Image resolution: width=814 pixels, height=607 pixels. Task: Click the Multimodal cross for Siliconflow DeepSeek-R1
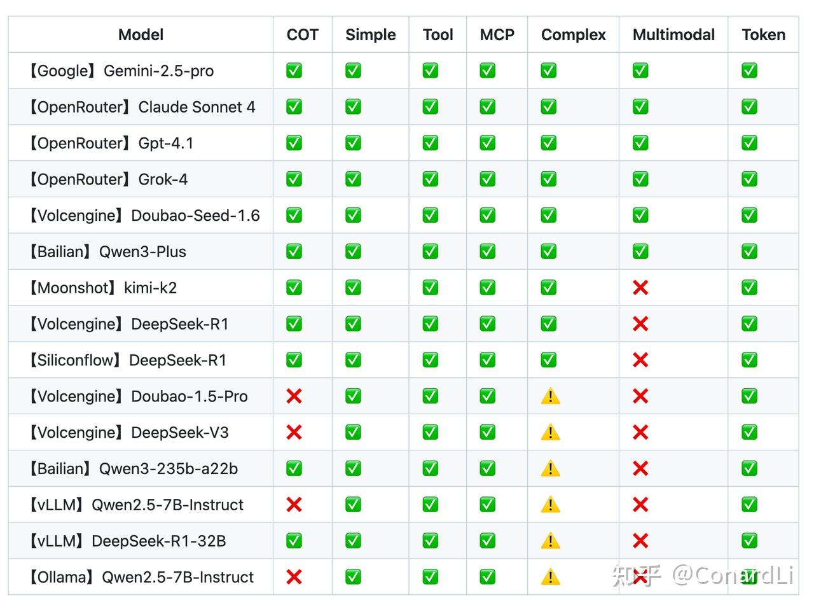tap(640, 360)
